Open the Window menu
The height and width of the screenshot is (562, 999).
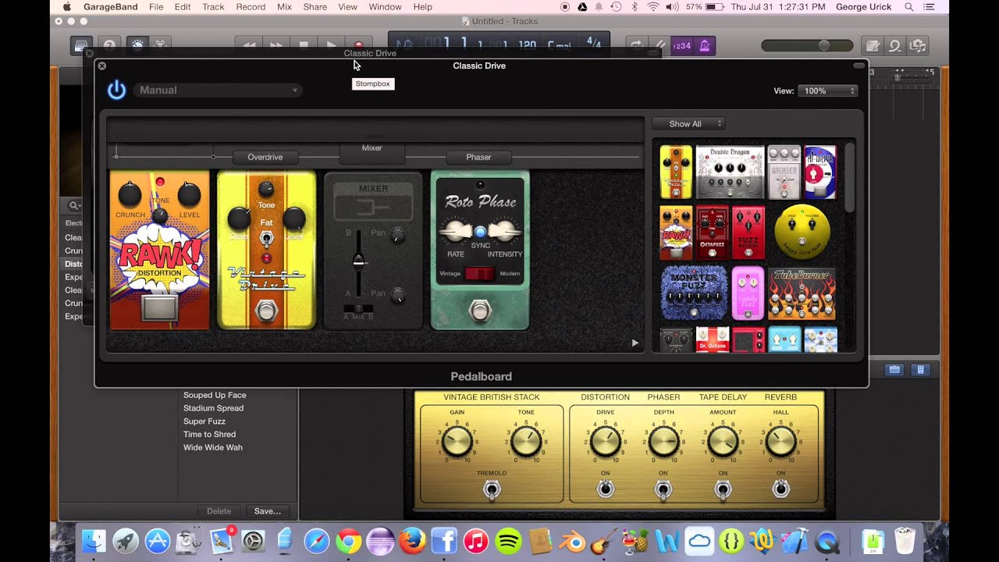(x=385, y=7)
